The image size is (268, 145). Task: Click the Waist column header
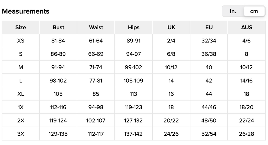click(x=96, y=27)
